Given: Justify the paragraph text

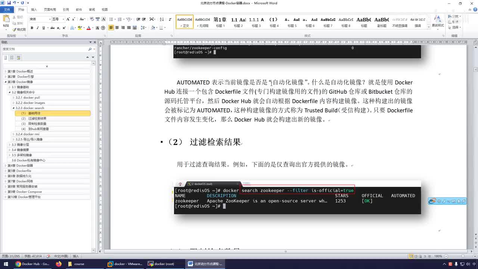Looking at the screenshot, I should pyautogui.click(x=129, y=28).
